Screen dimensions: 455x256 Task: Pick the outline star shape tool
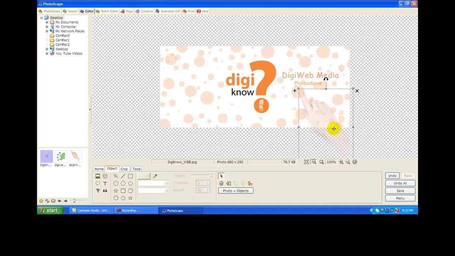pos(116,191)
